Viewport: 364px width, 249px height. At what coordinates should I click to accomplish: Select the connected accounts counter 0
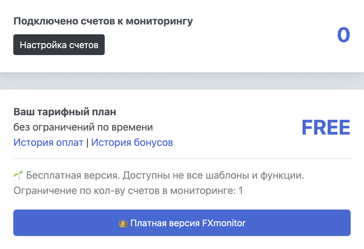point(344,35)
